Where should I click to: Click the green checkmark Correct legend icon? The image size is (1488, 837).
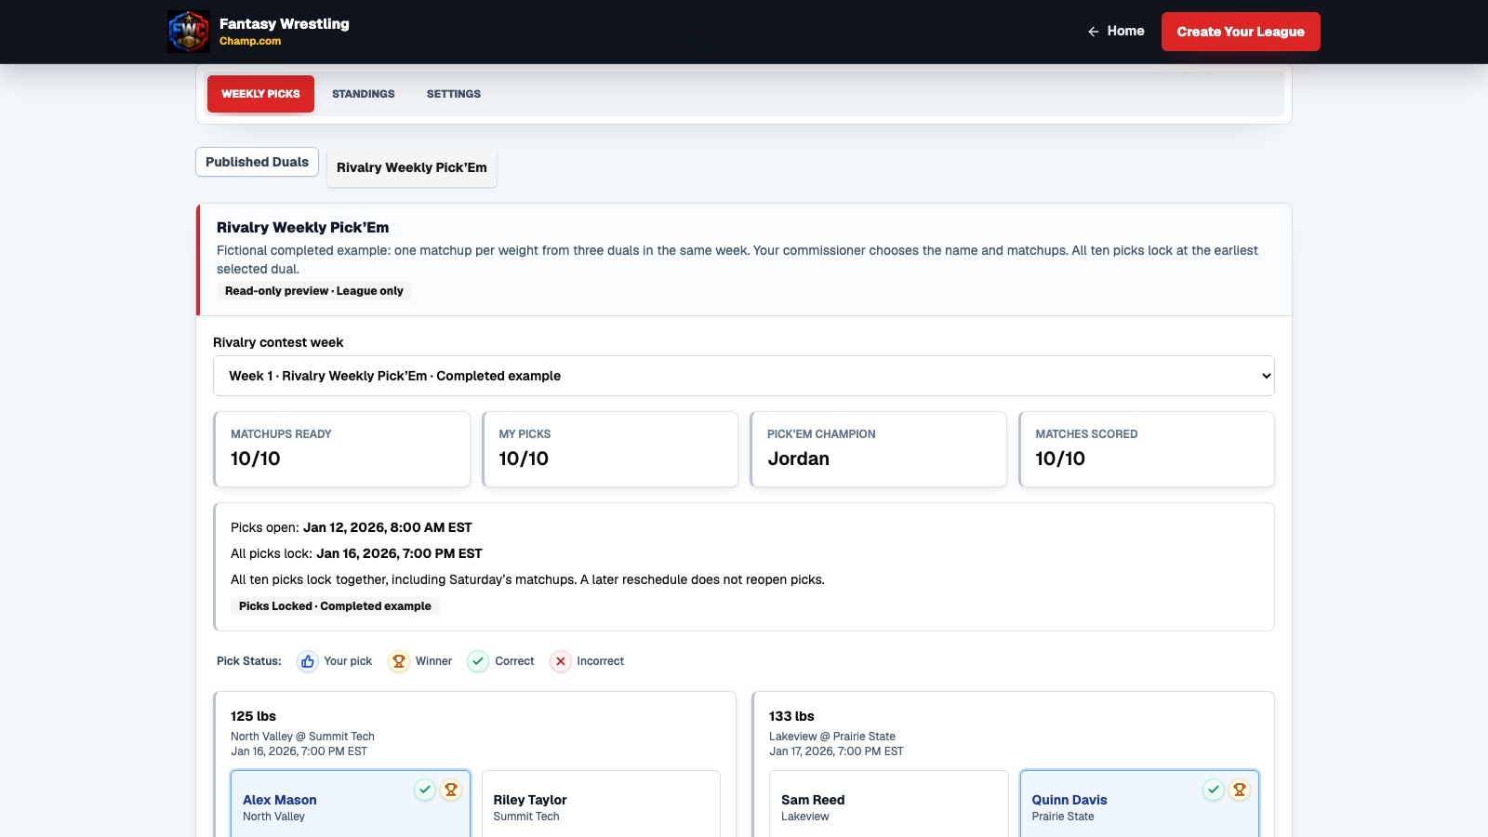click(478, 661)
